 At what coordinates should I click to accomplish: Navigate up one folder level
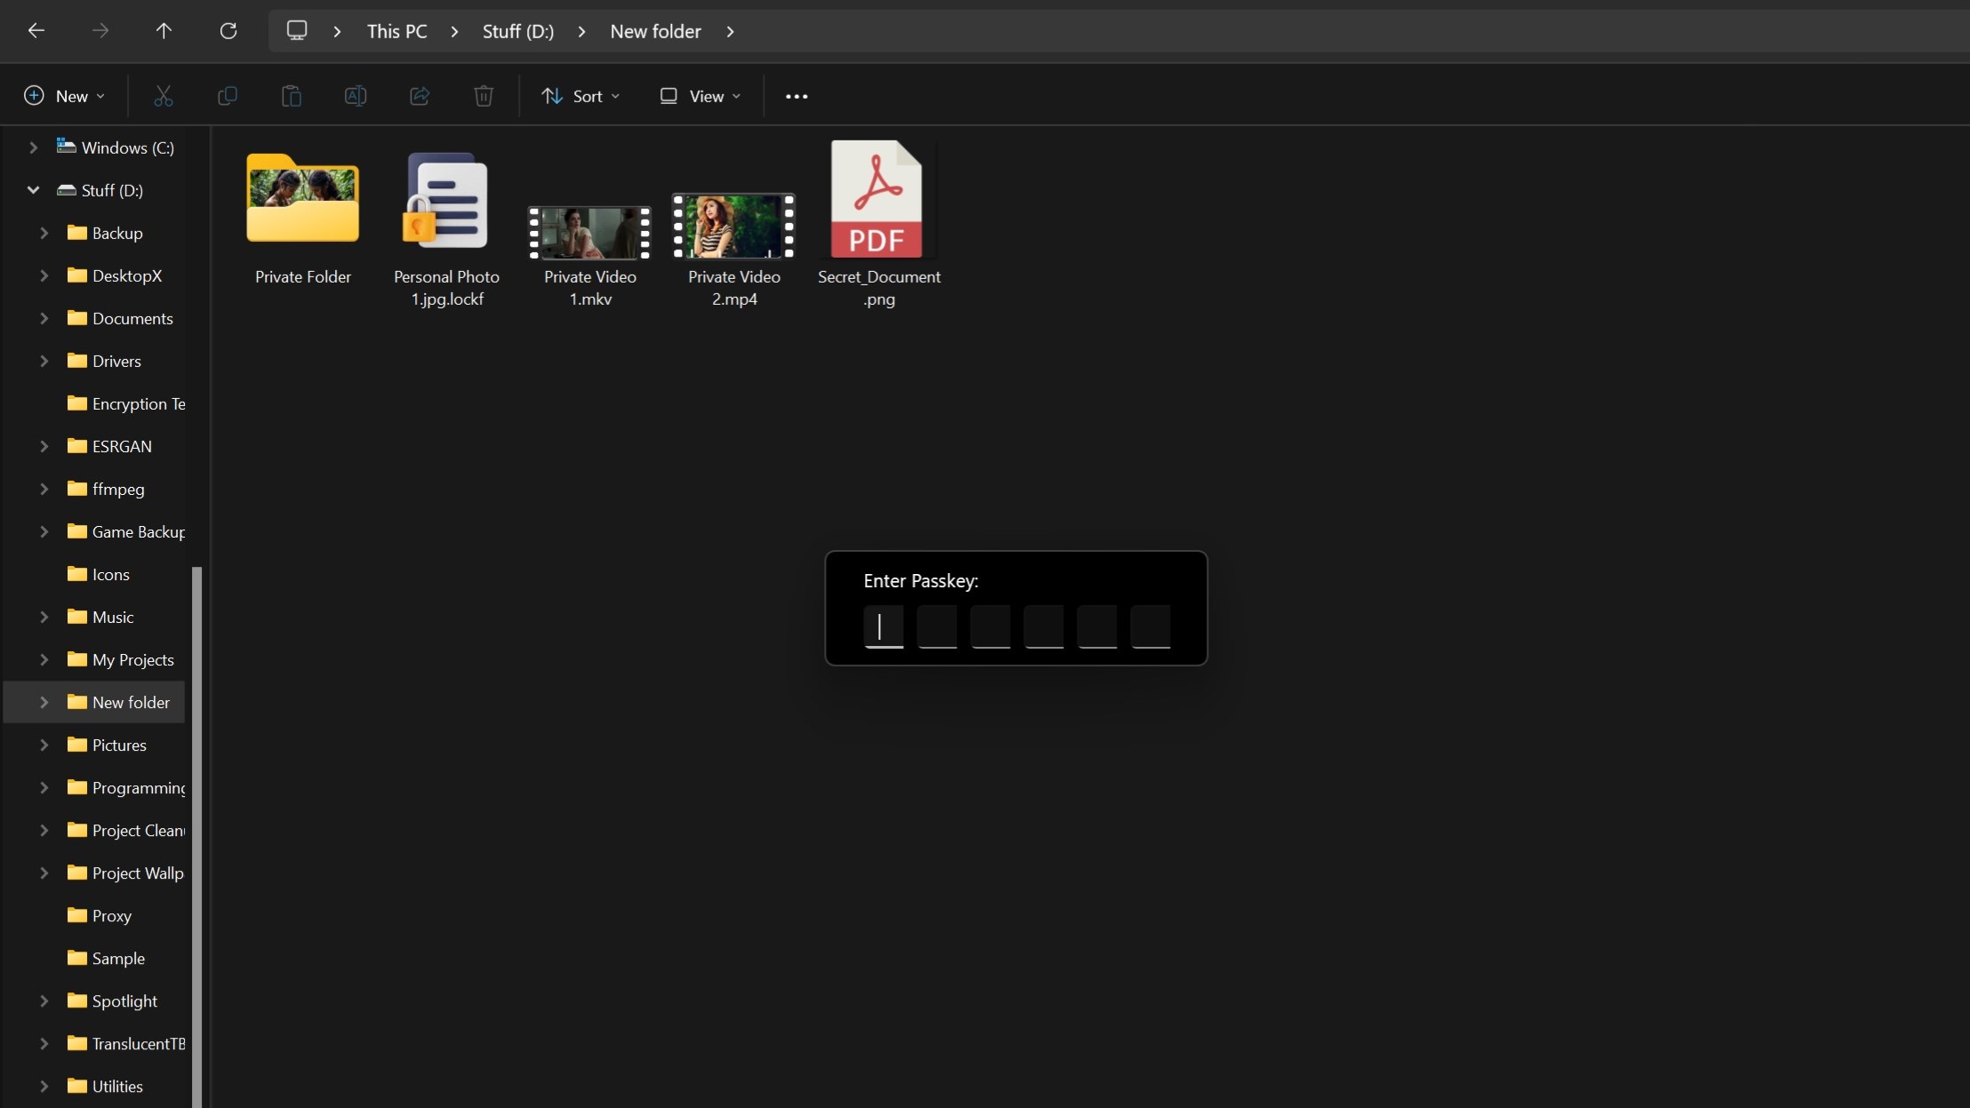tap(164, 30)
